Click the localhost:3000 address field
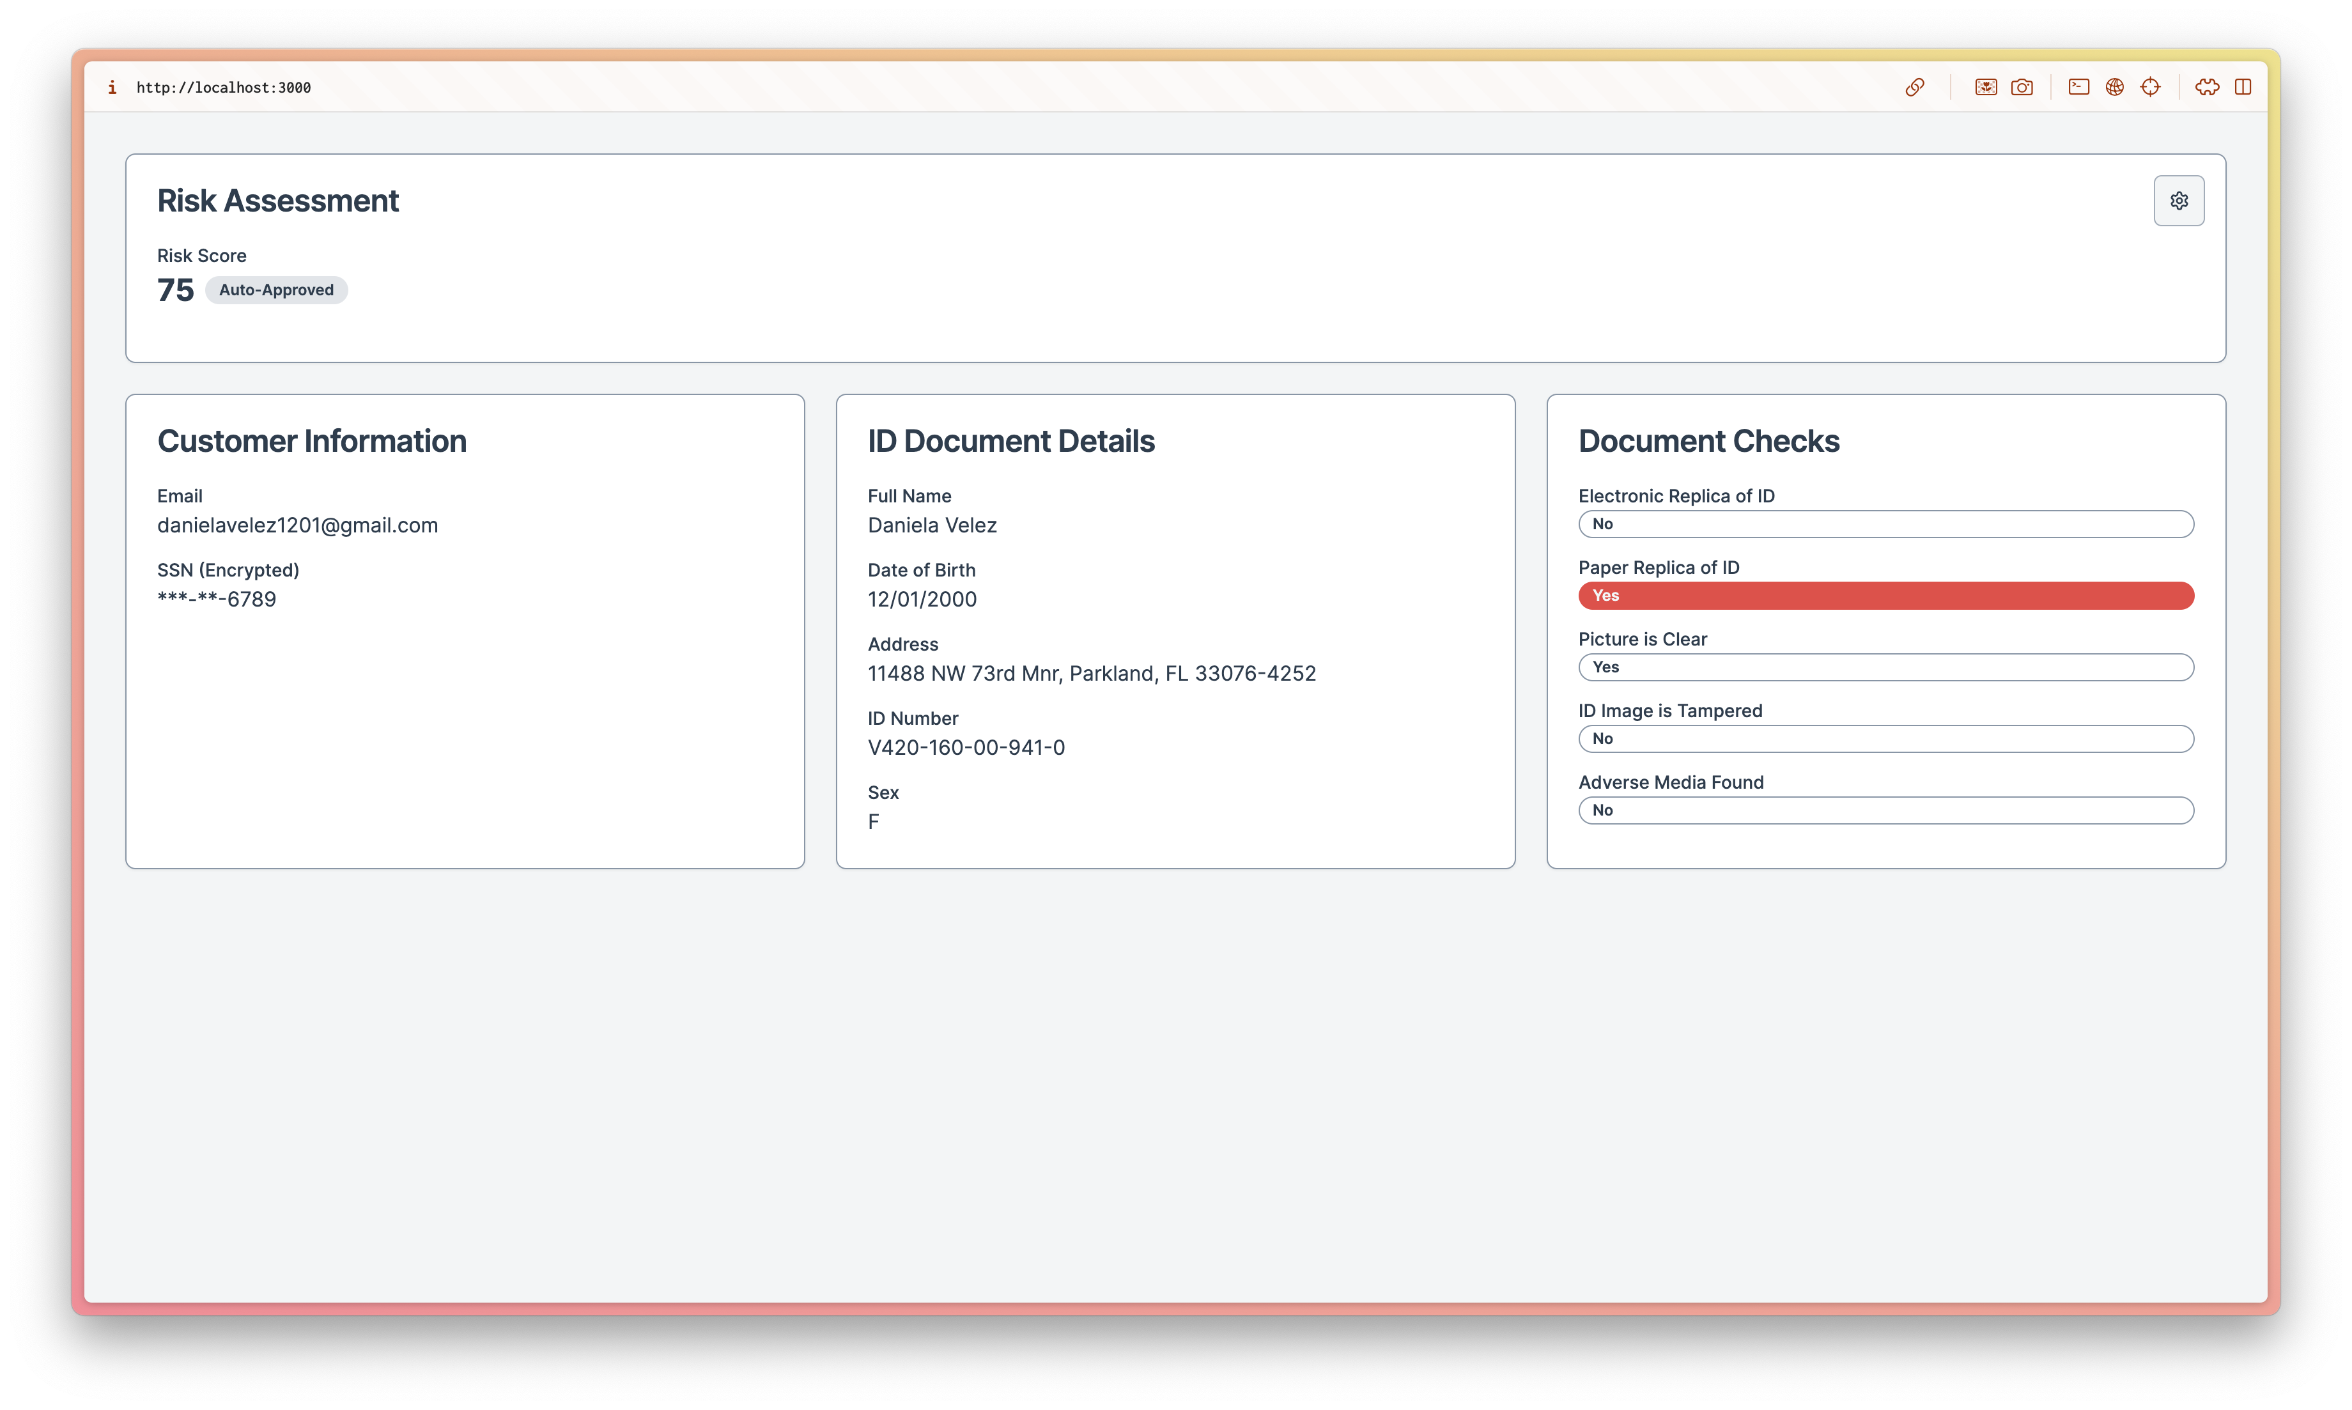 click(x=223, y=88)
